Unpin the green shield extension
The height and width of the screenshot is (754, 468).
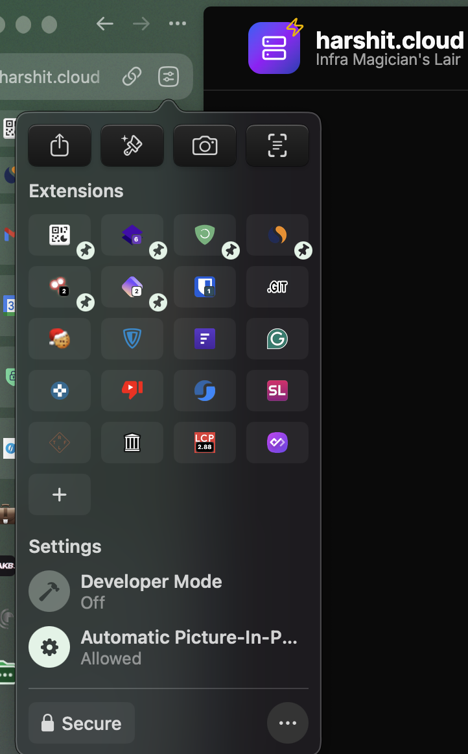click(231, 250)
